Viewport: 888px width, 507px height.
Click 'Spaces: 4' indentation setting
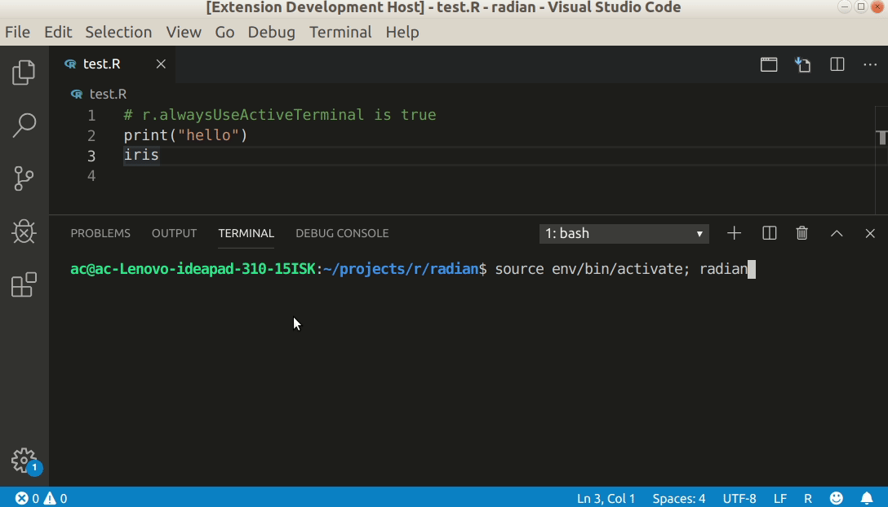tap(678, 499)
